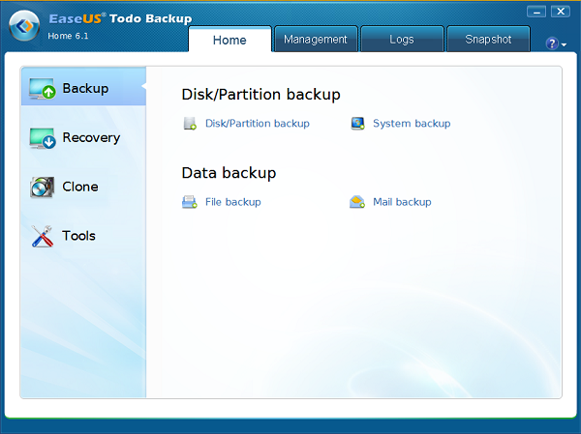Click the 'EaseUS Todo Backup' title text
The image size is (581, 434).
click(120, 18)
